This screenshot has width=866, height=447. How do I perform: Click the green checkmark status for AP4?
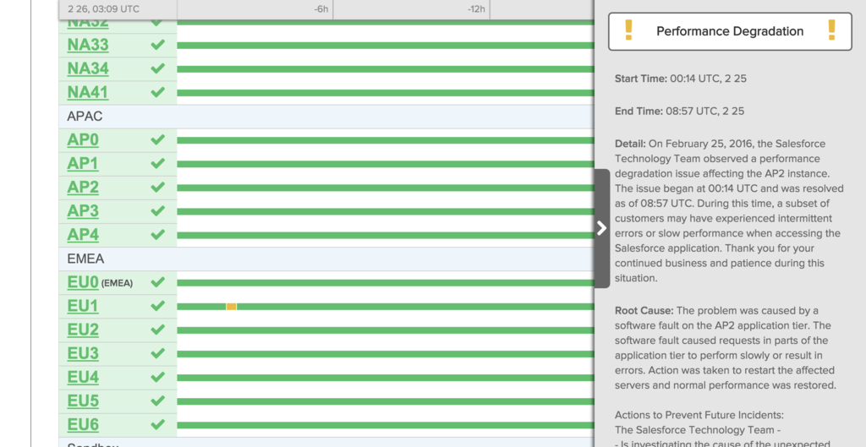tap(158, 235)
